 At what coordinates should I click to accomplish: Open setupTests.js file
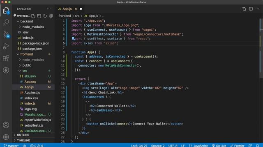[x=33, y=125]
